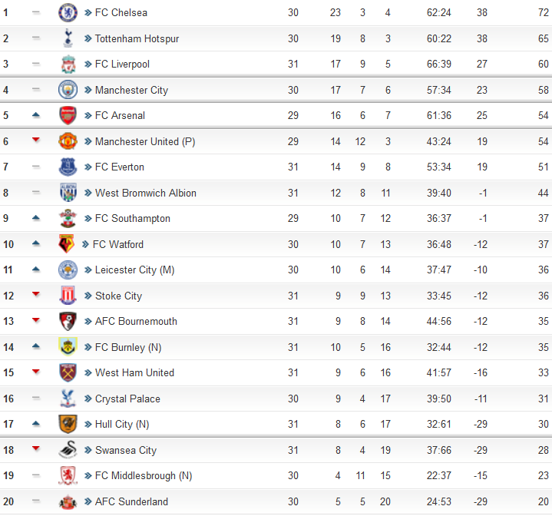
Task: Click the double chevron before Hull City
Action: (x=88, y=424)
